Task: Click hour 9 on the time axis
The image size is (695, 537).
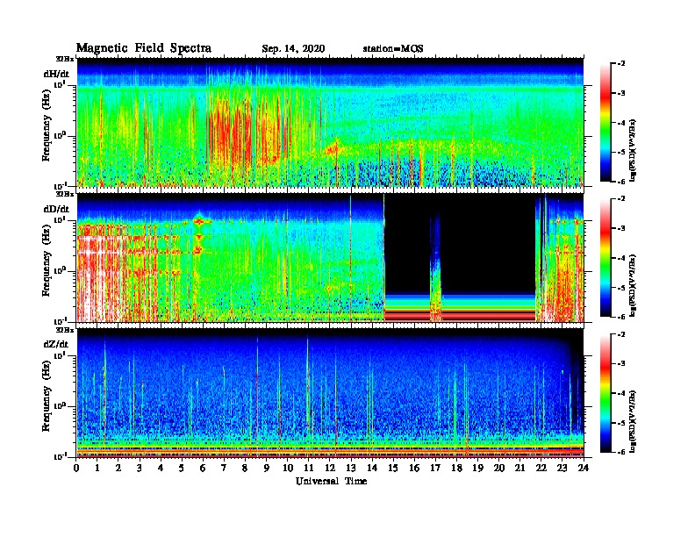Action: click(267, 468)
